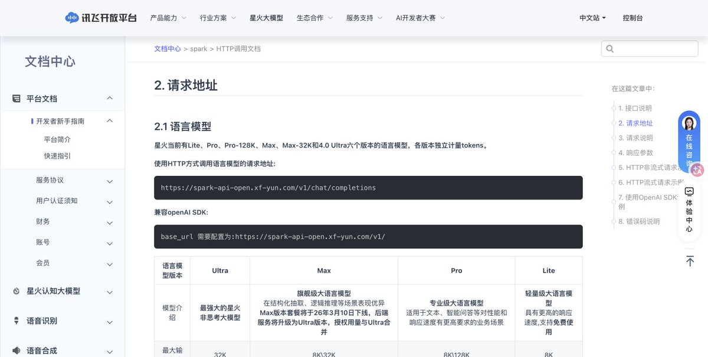Jump to 3. 请求说明 in outline
The width and height of the screenshot is (708, 357).
(635, 137)
